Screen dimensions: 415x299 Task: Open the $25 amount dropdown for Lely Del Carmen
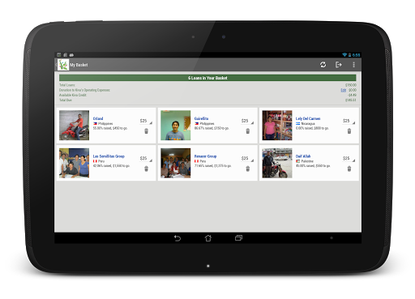(x=349, y=121)
